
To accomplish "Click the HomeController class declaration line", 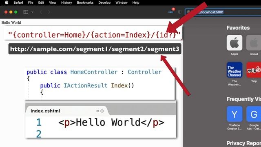I will 94,72.
